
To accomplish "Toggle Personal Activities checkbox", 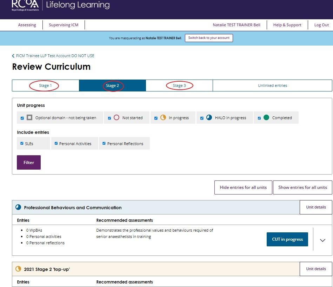I will click(56, 143).
